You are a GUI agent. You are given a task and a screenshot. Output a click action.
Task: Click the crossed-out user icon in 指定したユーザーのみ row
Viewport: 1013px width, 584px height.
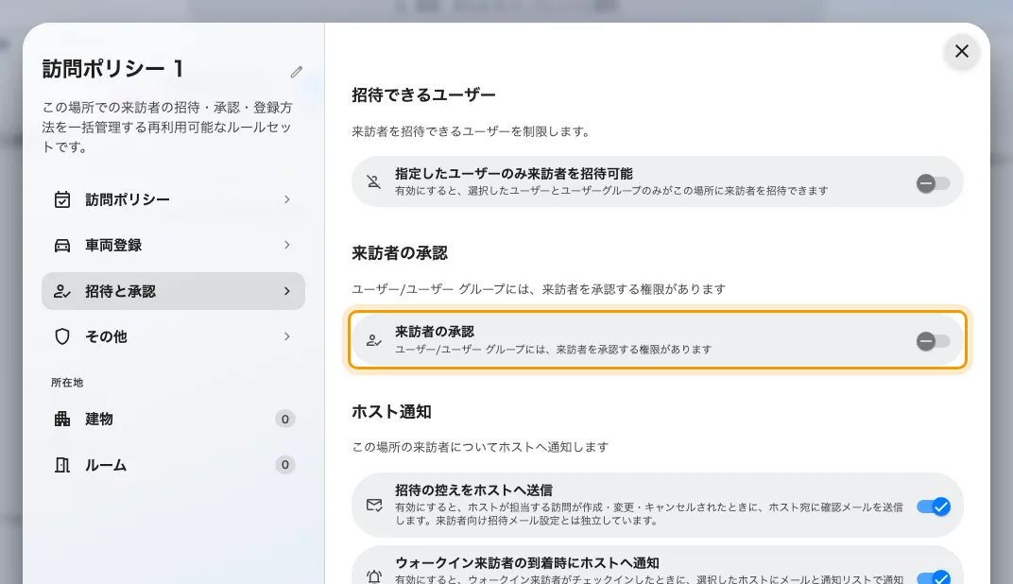(374, 181)
